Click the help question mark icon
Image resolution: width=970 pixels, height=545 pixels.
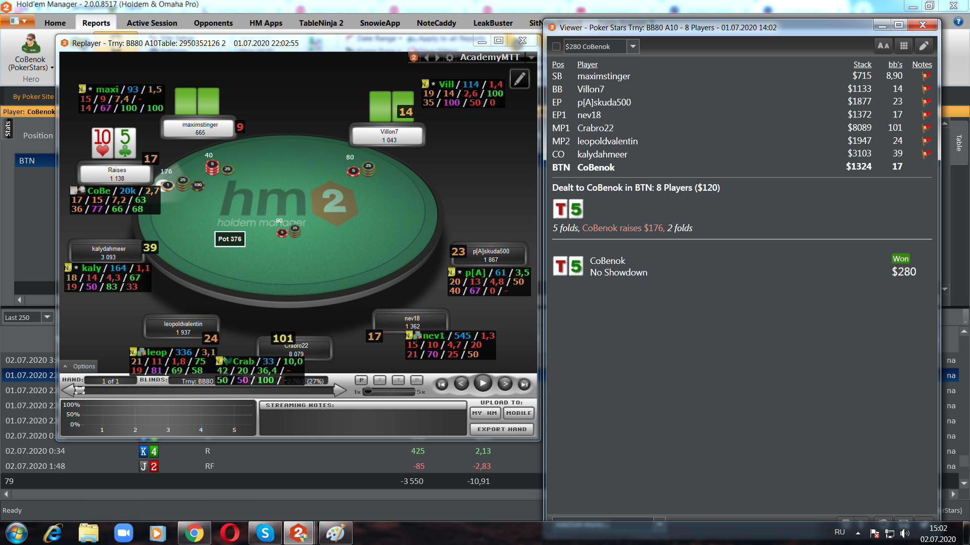click(958, 22)
